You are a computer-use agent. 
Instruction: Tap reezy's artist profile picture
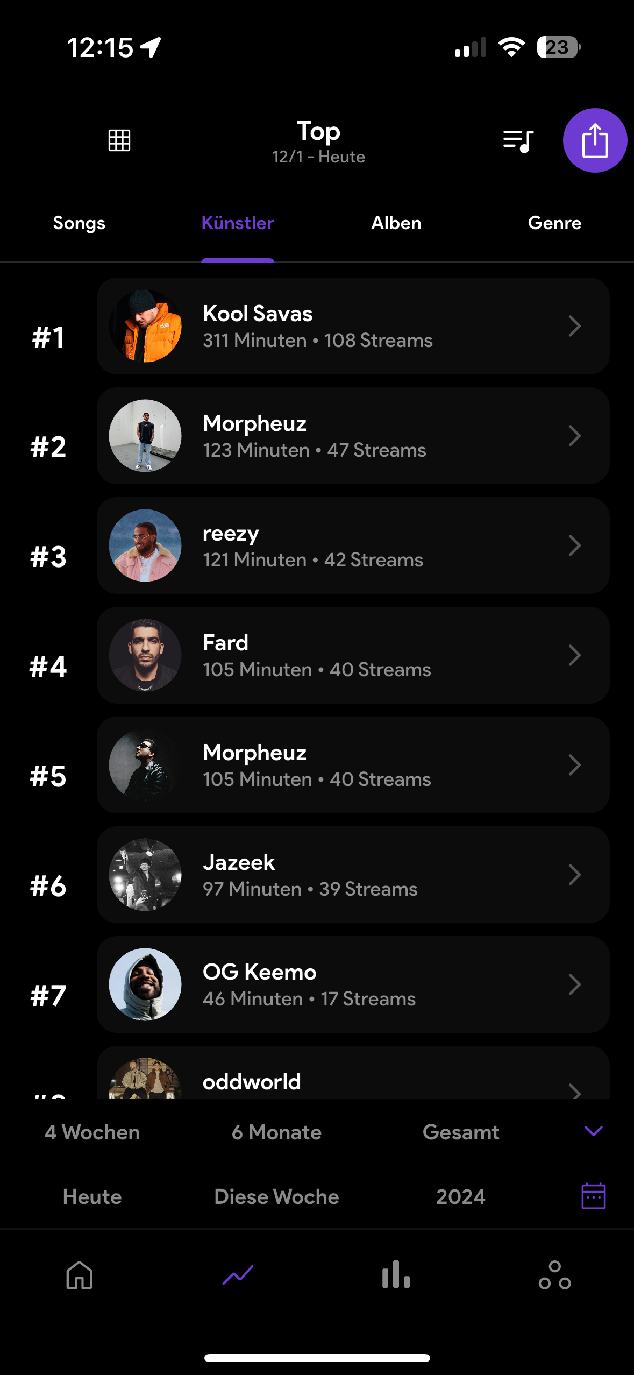(x=145, y=545)
